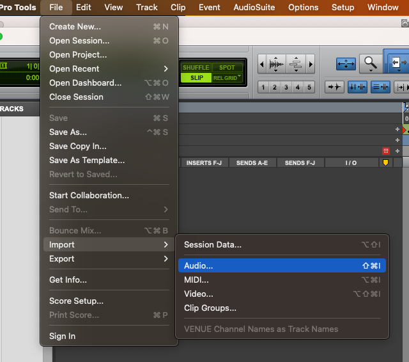
Task: Open Dashboard from File menu
Action: click(109, 83)
